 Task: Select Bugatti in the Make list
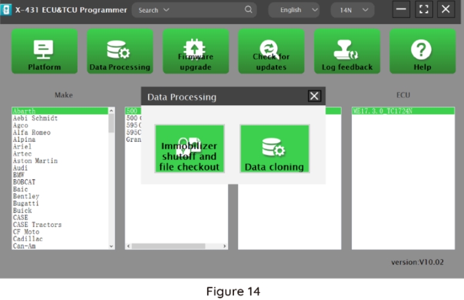[60, 203]
